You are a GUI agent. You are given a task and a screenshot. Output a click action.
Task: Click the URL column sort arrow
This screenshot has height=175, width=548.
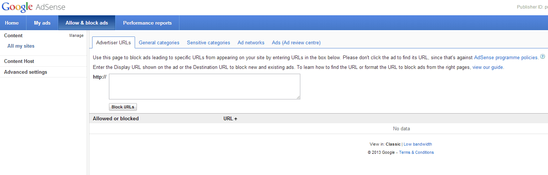click(x=236, y=119)
